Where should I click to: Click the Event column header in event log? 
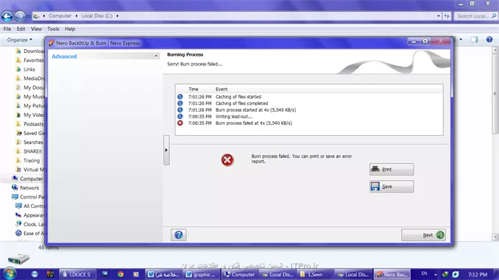[222, 90]
